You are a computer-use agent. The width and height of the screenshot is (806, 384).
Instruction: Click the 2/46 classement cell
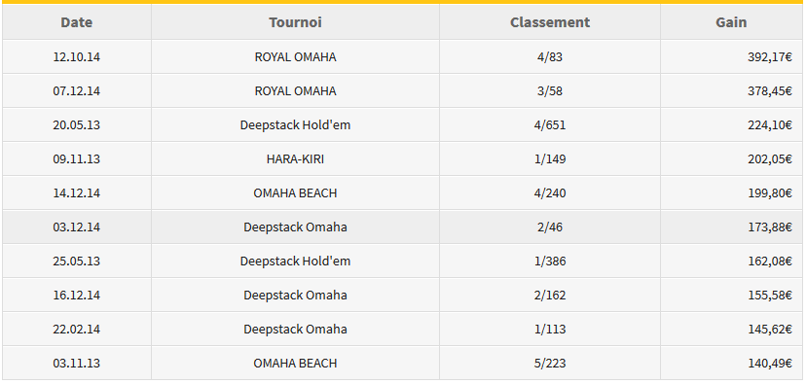click(x=549, y=227)
